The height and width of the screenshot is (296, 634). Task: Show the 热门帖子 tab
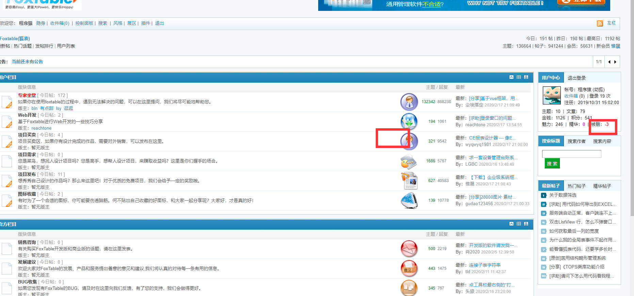coord(576,186)
